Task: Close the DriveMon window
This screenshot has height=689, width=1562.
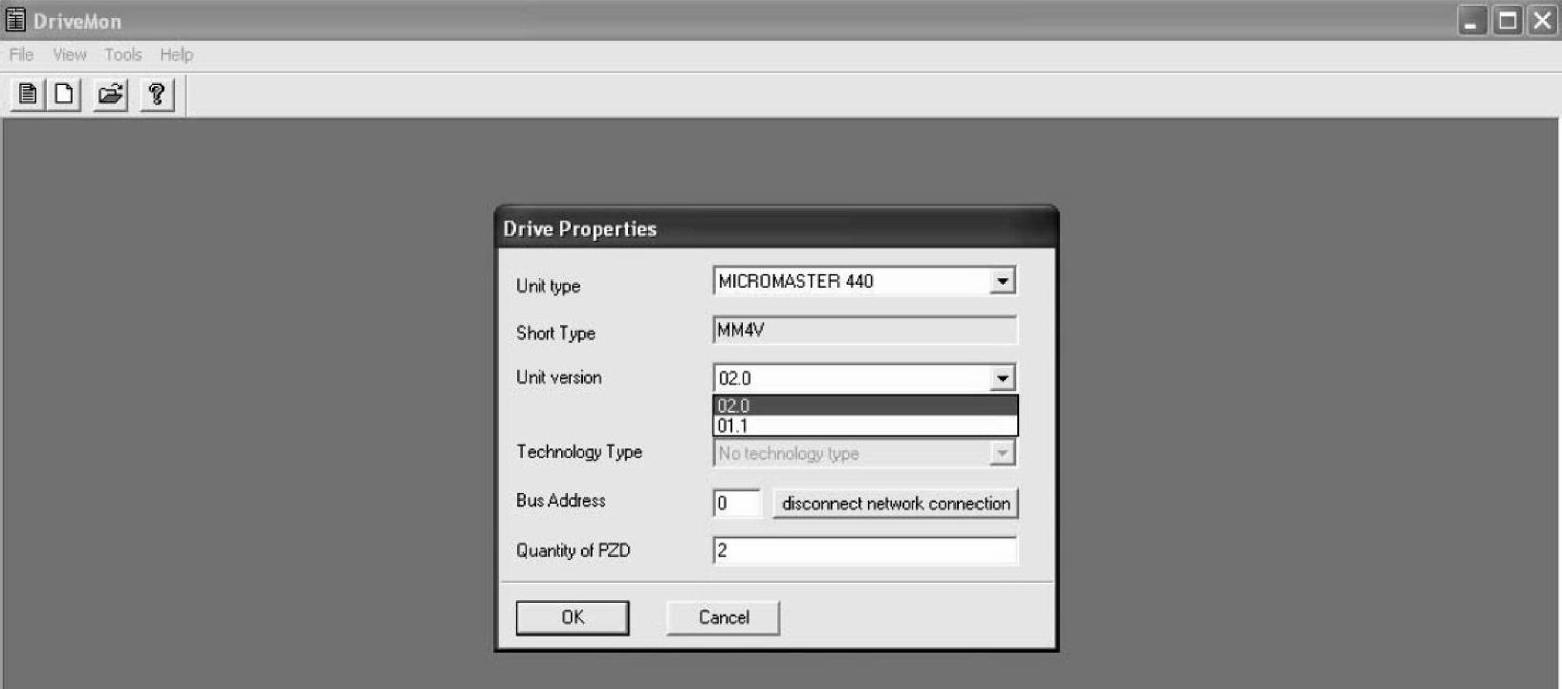Action: pos(1542,20)
